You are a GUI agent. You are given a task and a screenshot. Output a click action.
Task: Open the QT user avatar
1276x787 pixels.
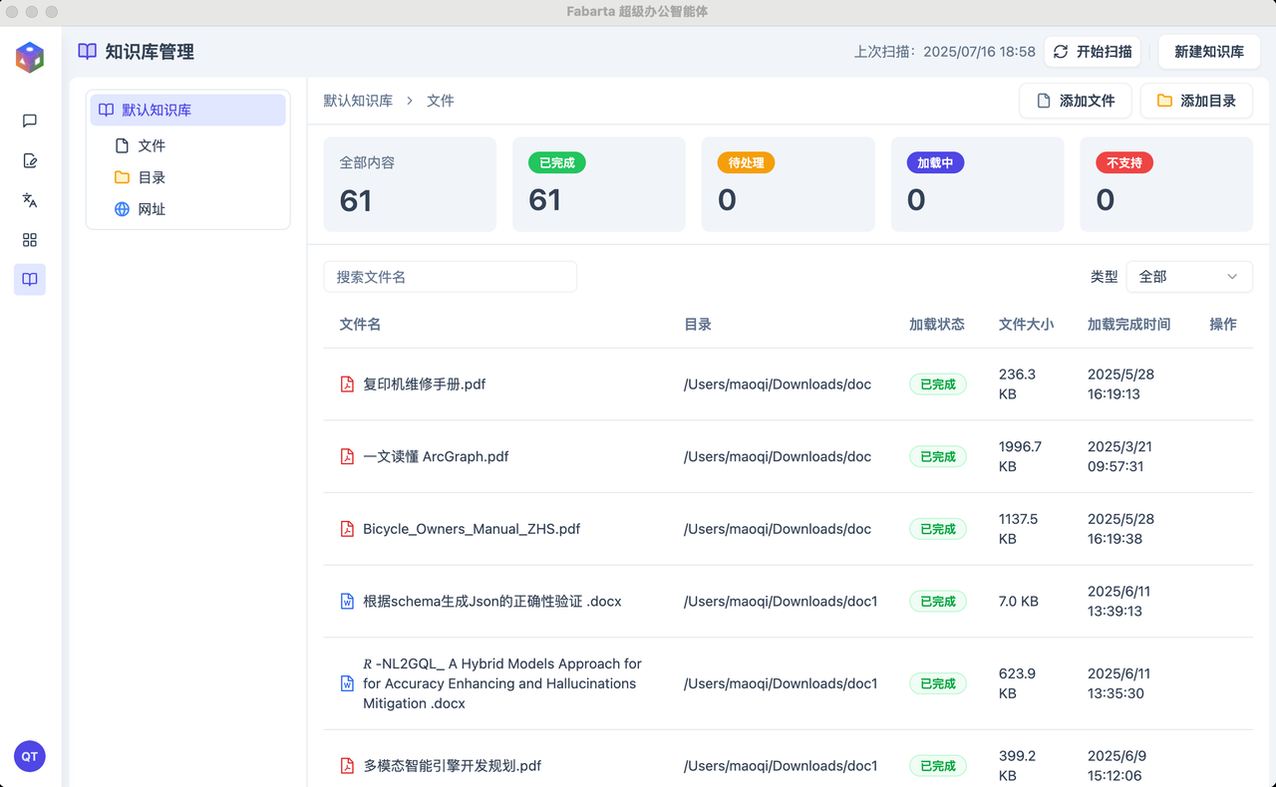30,756
